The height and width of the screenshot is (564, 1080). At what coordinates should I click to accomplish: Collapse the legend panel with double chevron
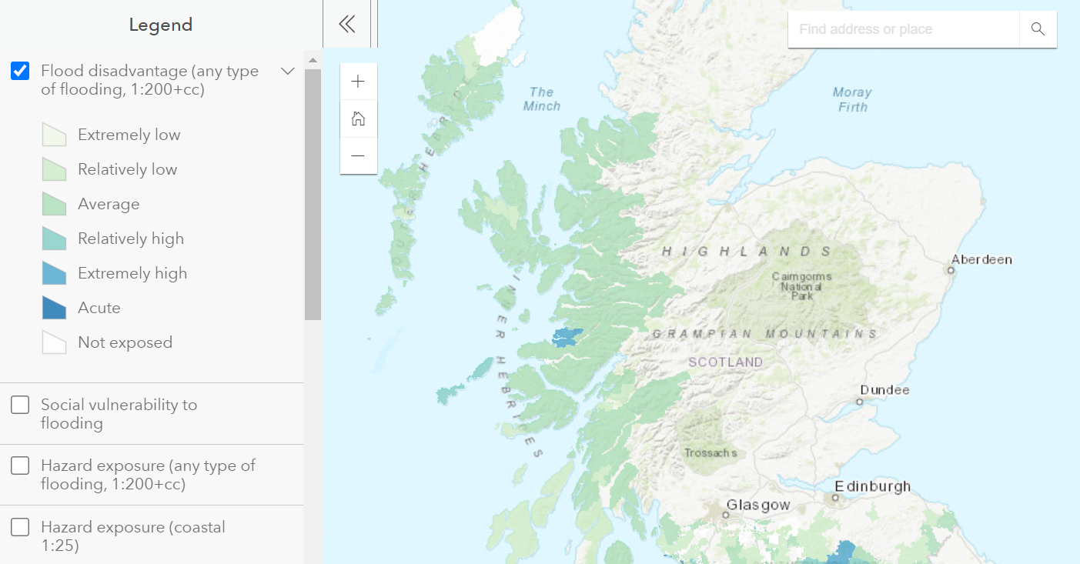tap(347, 24)
